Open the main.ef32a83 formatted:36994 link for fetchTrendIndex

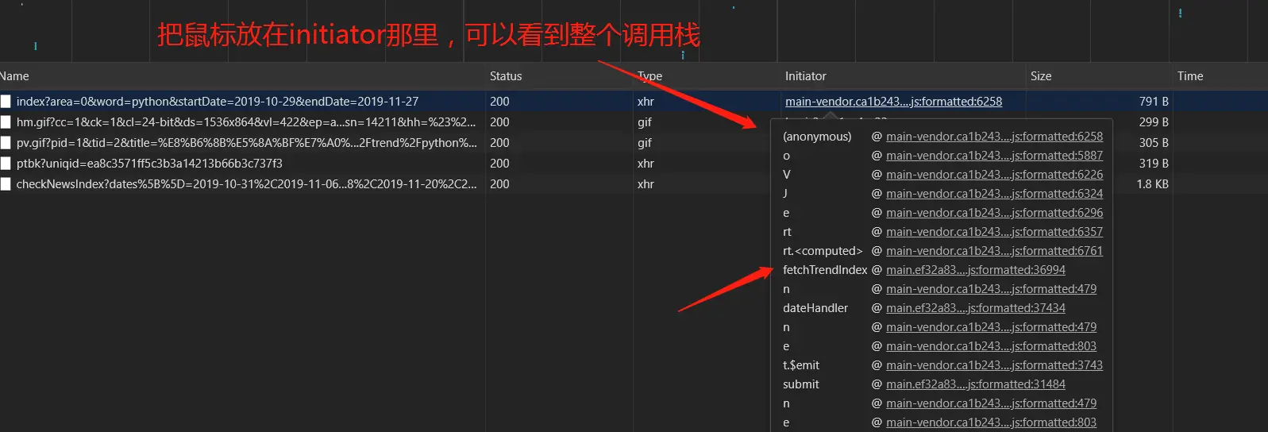pos(976,270)
